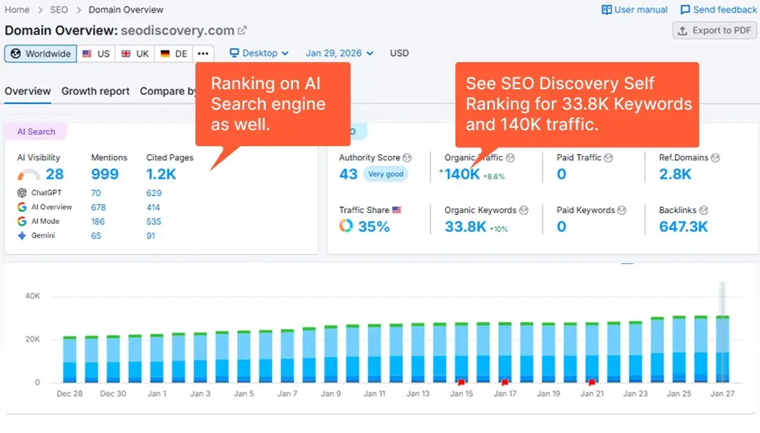Click the US flag beside Traffic Share
Viewport: 760px width, 433px height.
pos(397,210)
